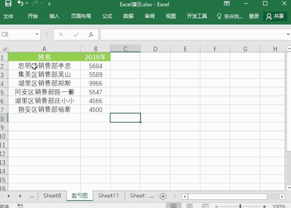291x208 pixels.
Task: Click the horizontal scrollbar left arrow
Action: (185, 197)
